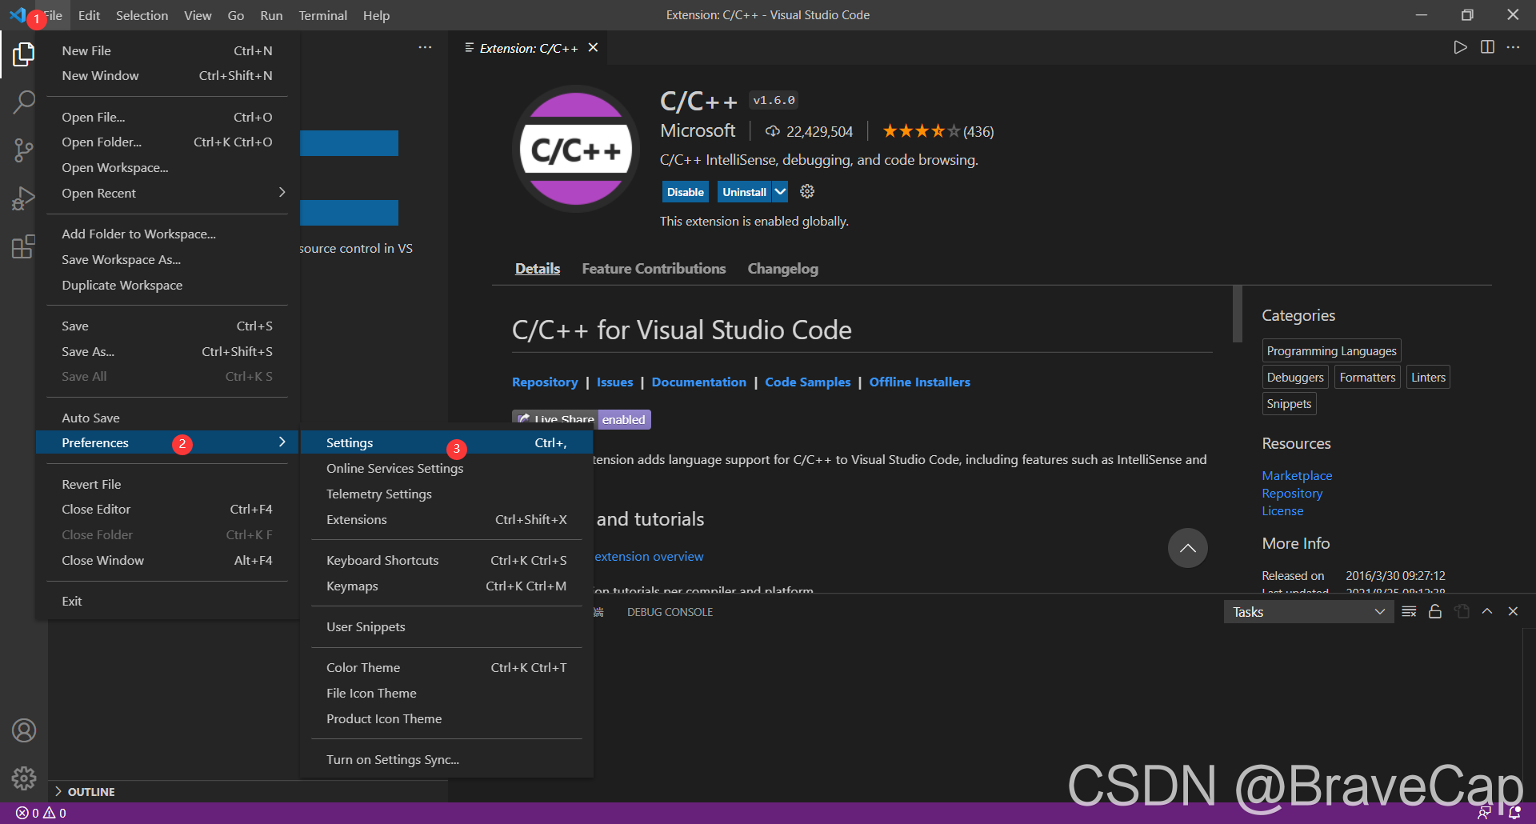Open the Marketplace resource link
The width and height of the screenshot is (1536, 824).
click(x=1297, y=475)
